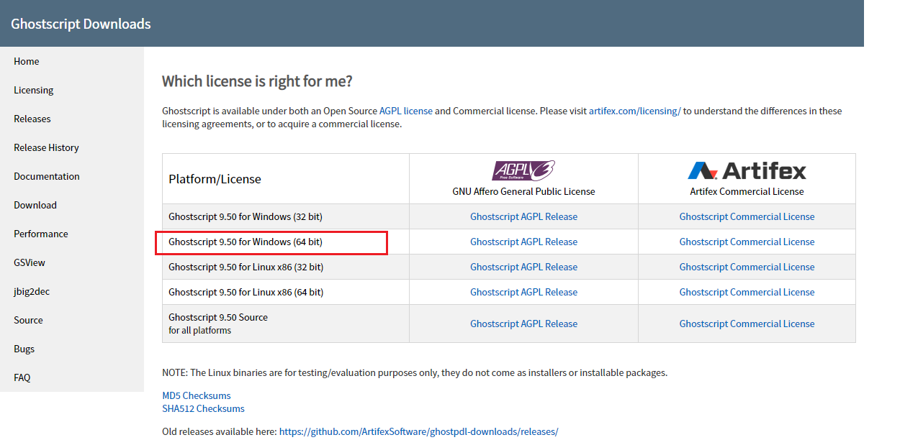Open Documentation in sidebar

click(47, 176)
